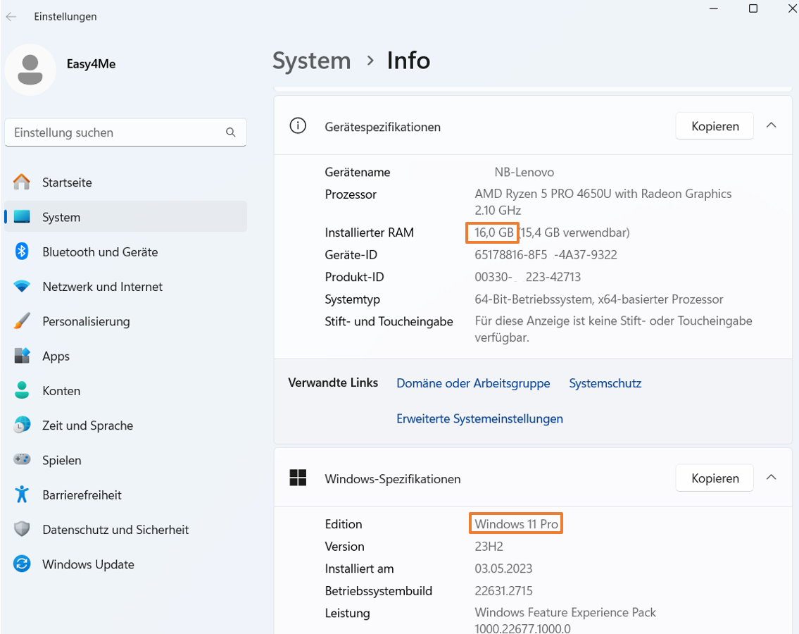The width and height of the screenshot is (799, 634).
Task: Click the Produkt-ID value 00330-
Action: click(x=527, y=277)
